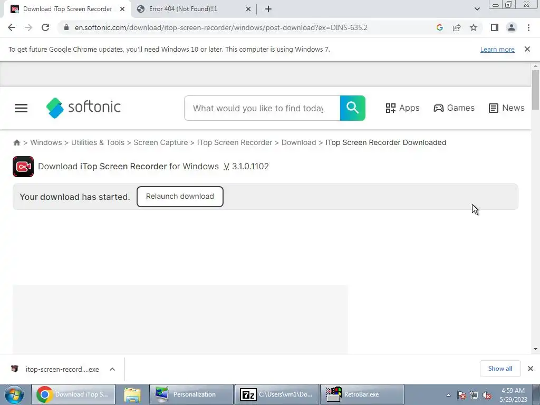Close the iTop Screen Recorder tab
Screen dimensions: 540x405
pos(122,9)
